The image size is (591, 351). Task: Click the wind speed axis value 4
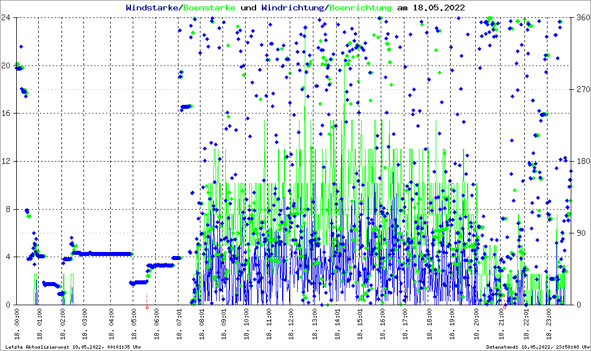tap(8, 257)
